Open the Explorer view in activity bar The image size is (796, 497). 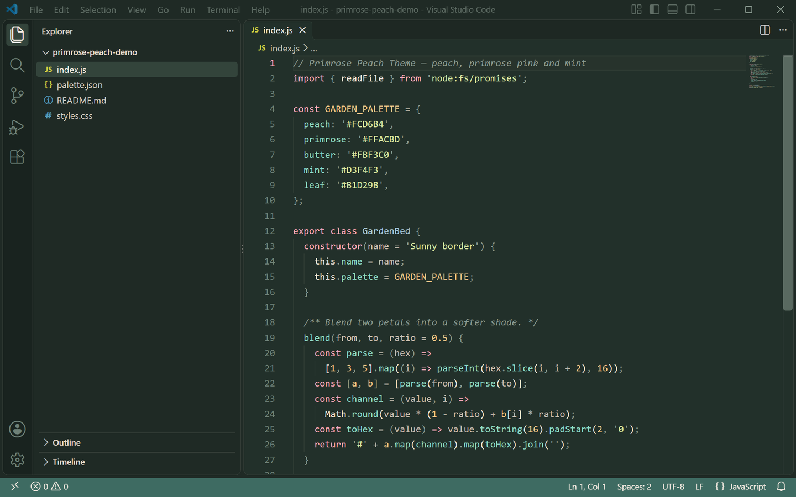(x=17, y=35)
